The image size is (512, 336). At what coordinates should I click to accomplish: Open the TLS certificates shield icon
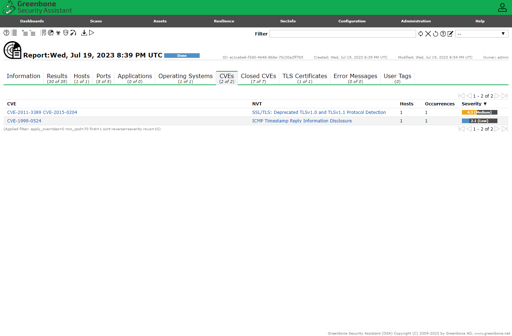[66, 33]
